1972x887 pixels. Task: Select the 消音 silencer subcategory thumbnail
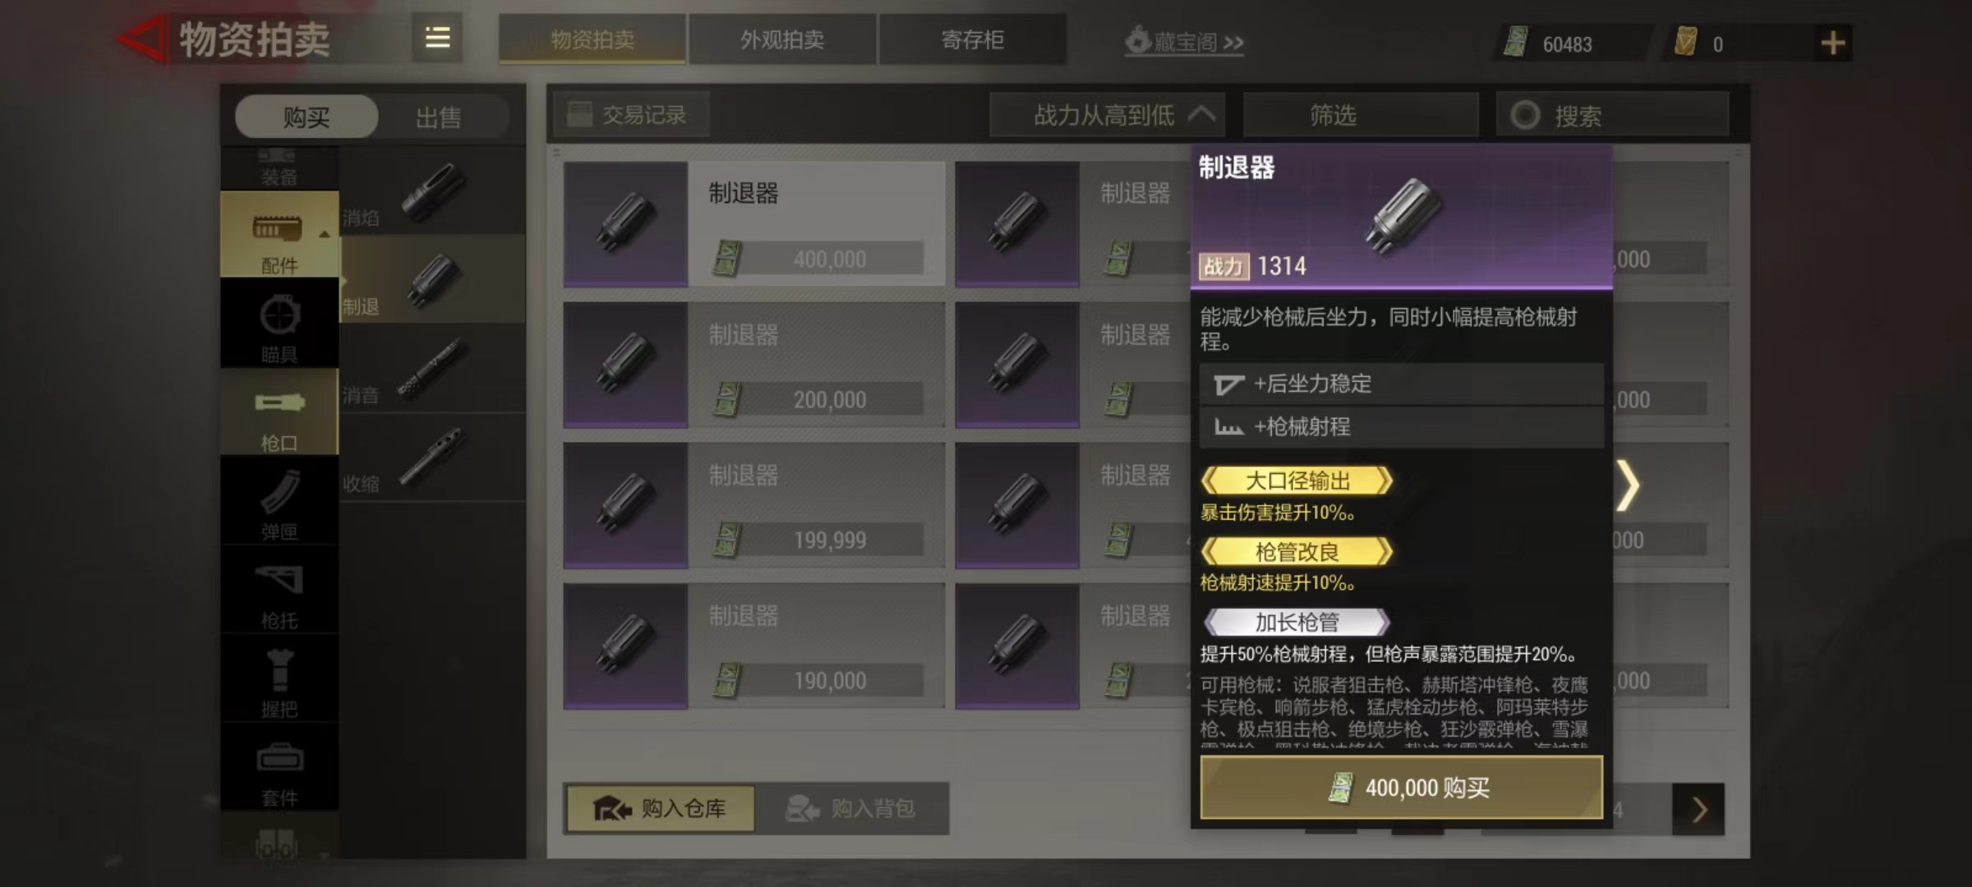click(432, 368)
